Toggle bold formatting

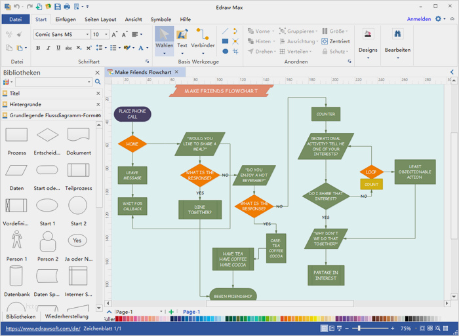pos(39,48)
